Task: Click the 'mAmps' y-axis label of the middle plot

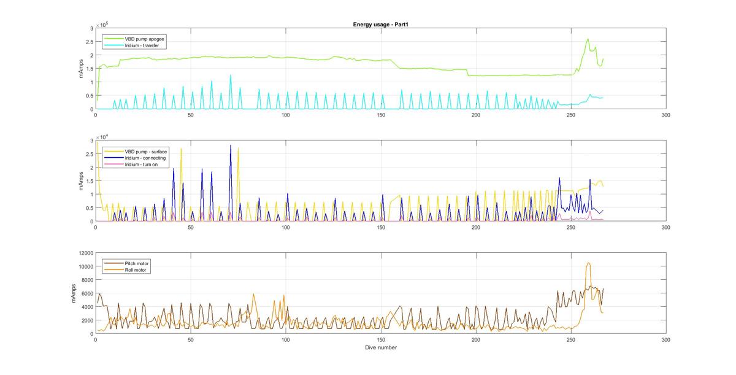Action: coord(81,180)
